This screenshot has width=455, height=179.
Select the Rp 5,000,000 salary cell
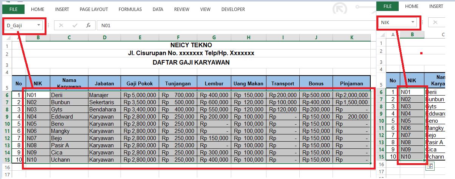(x=140, y=95)
